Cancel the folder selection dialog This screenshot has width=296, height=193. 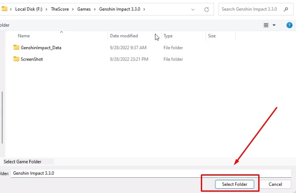point(275,184)
